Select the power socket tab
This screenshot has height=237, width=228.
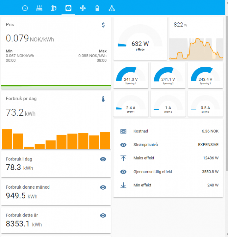[68, 8]
